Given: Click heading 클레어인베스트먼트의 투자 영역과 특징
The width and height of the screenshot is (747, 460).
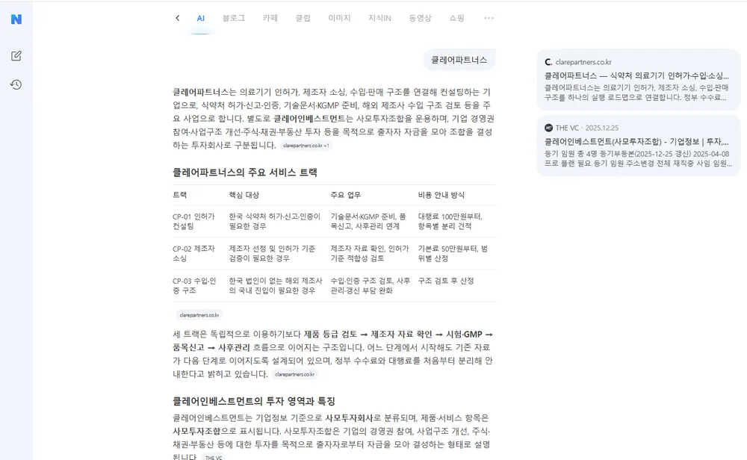Looking at the screenshot, I should point(254,401).
